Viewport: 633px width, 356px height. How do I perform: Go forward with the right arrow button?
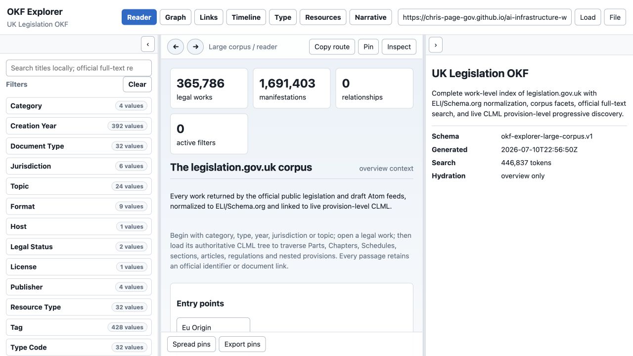point(195,46)
